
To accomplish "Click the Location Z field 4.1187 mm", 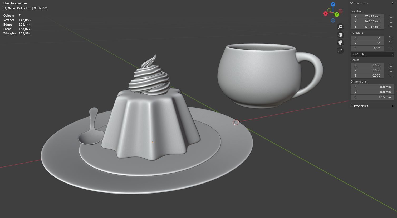I will coord(367,27).
